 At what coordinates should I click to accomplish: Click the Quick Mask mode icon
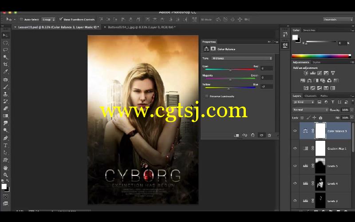[x=5, y=196]
